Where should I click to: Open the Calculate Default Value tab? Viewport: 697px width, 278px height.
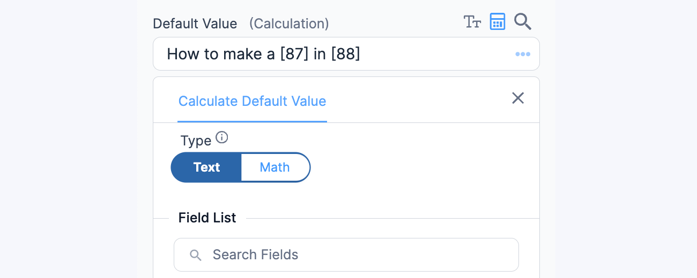(252, 101)
